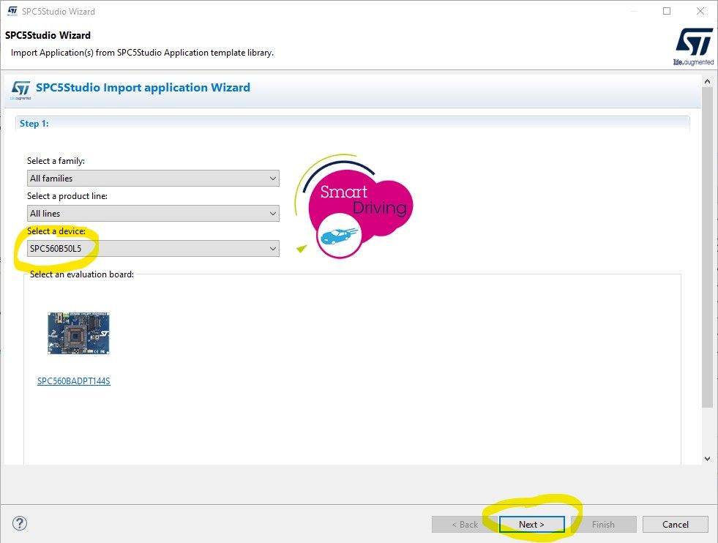Click the scrollbar up arrow
718x543 pixels.
pyautogui.click(x=707, y=81)
